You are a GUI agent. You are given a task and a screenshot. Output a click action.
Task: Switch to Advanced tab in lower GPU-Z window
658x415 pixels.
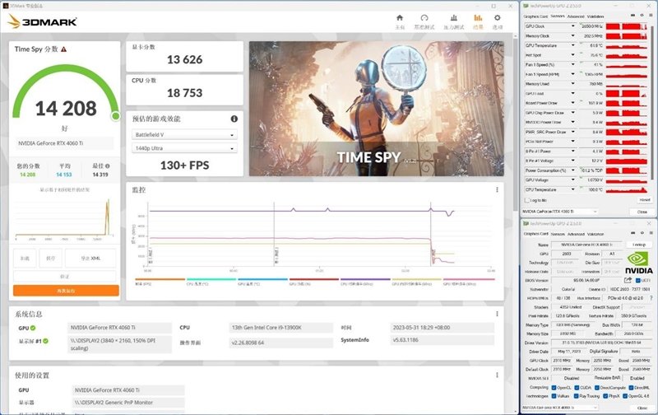click(576, 234)
